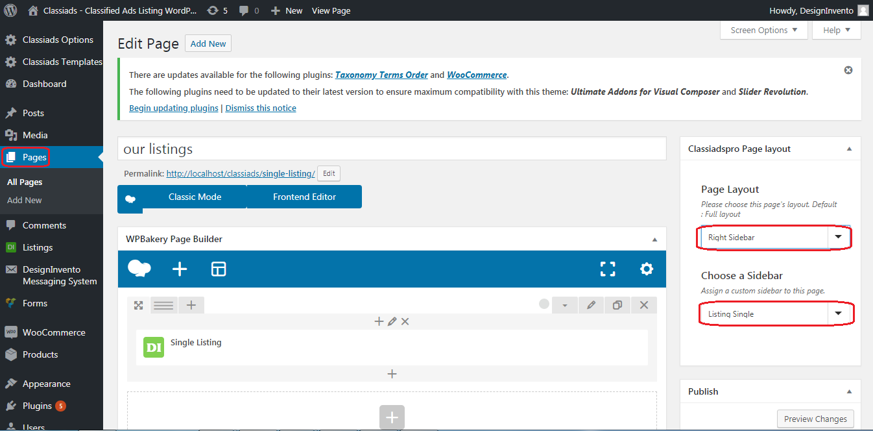Viewport: 873px width, 431px height.
Task: Open the Plugins menu
Action: coord(51,406)
